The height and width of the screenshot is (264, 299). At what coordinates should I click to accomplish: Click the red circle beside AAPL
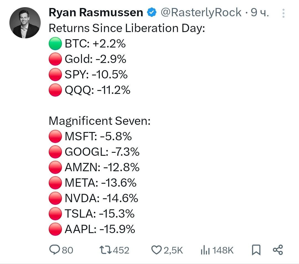point(55,229)
